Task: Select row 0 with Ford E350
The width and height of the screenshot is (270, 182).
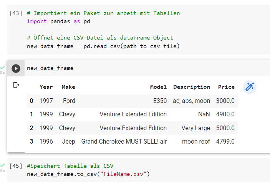Action: pyautogui.click(x=132, y=101)
